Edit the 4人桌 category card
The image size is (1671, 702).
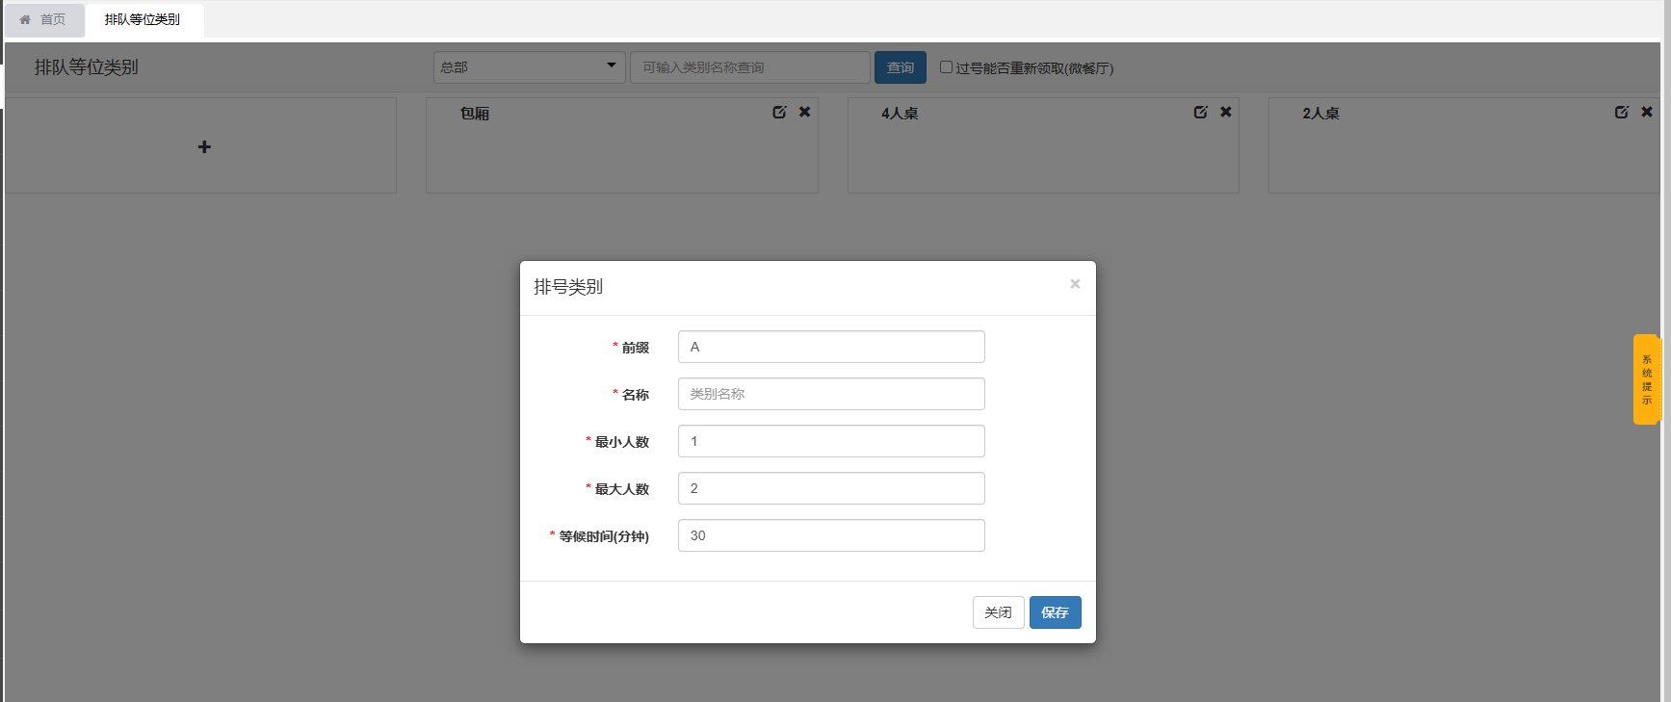[1200, 113]
